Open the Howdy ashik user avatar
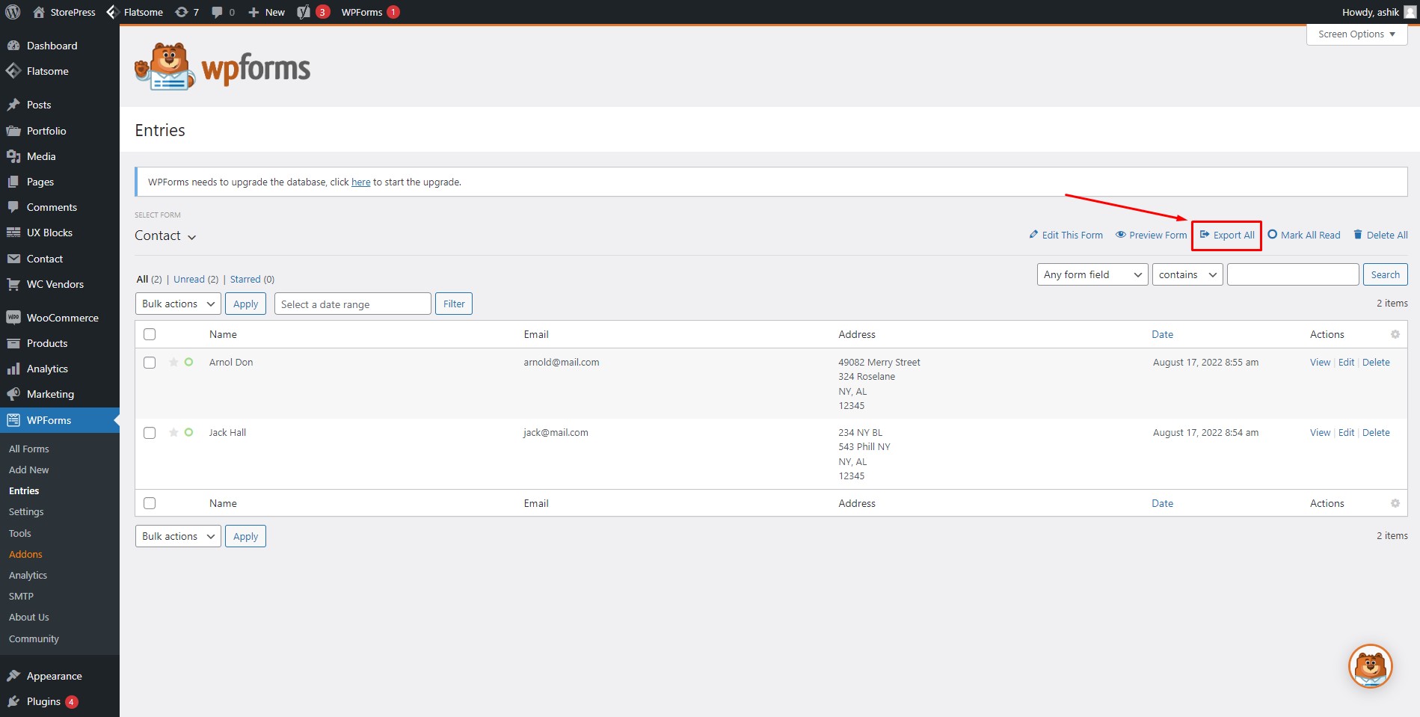Image resolution: width=1420 pixels, height=717 pixels. (1410, 12)
